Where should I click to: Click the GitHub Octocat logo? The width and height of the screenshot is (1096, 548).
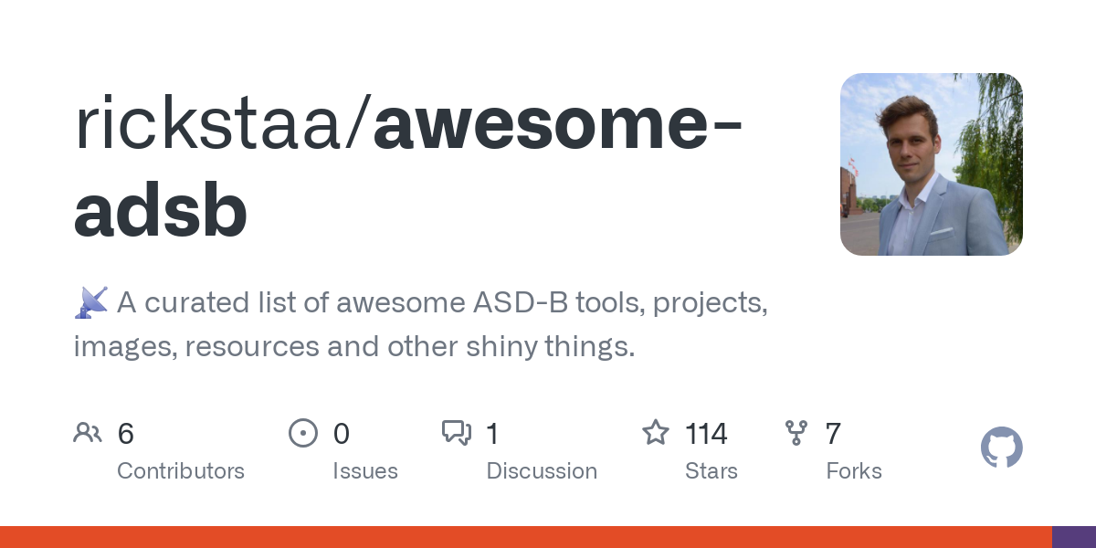1001,448
